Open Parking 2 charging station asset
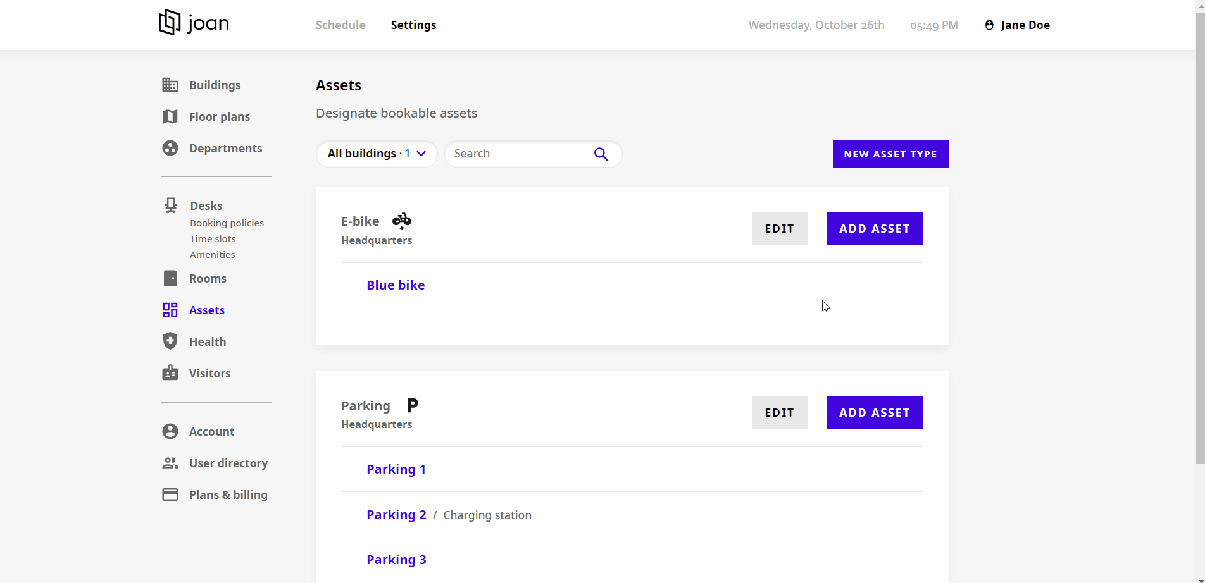This screenshot has width=1205, height=583. click(x=396, y=515)
